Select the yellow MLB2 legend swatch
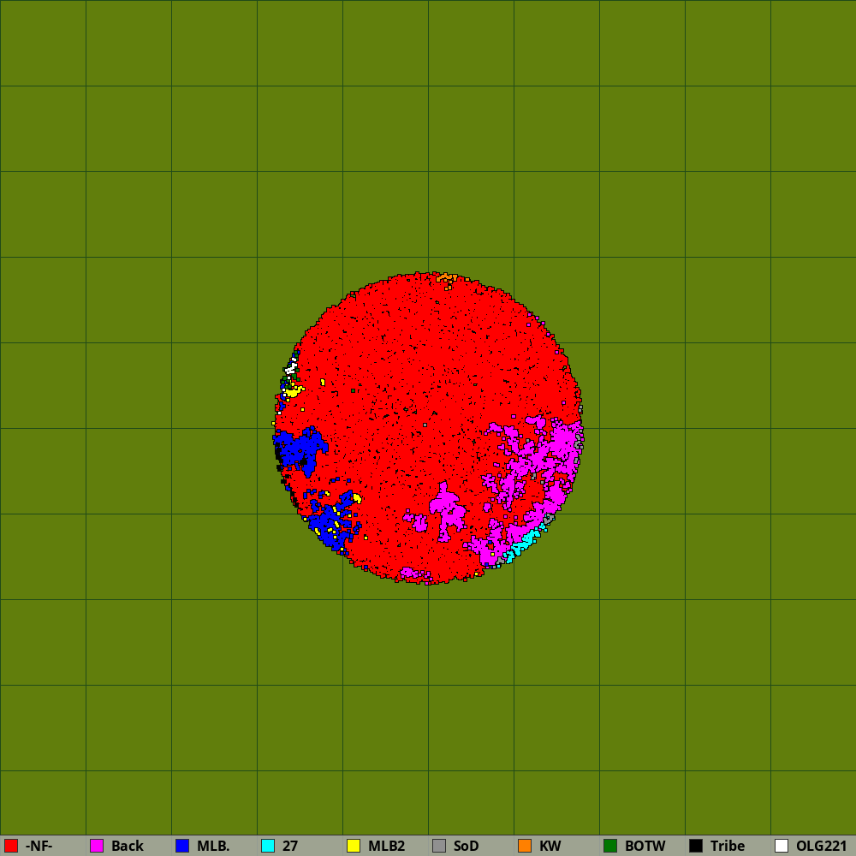Viewport: 856px width, 856px height. 354,846
